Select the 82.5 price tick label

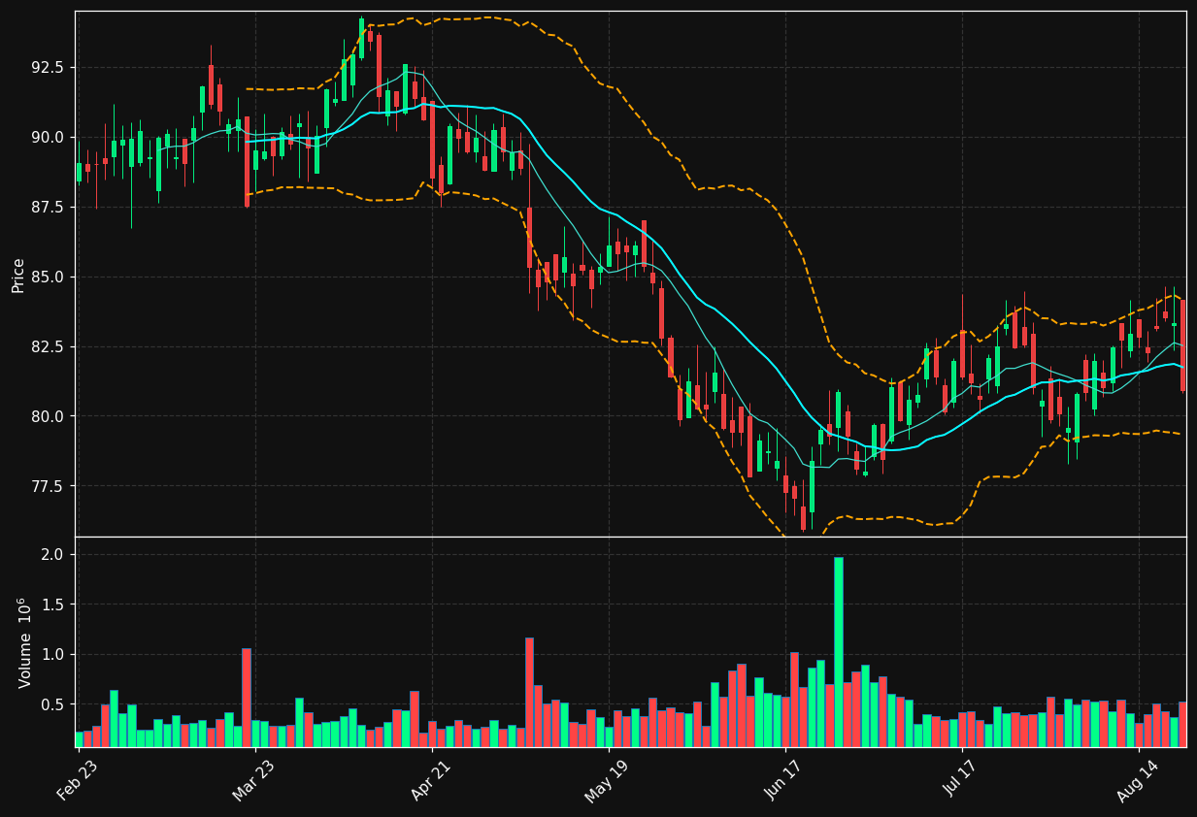tap(47, 347)
